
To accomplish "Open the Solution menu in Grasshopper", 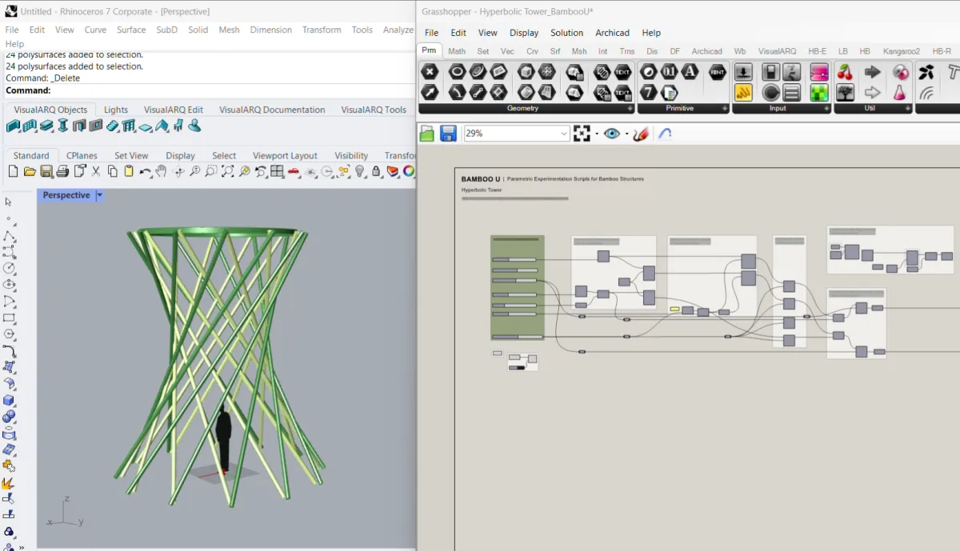I will tap(566, 33).
